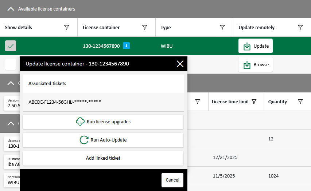Tick the empty checkbox in second row
Screen dimensions: 311x191
(x=11, y=64)
